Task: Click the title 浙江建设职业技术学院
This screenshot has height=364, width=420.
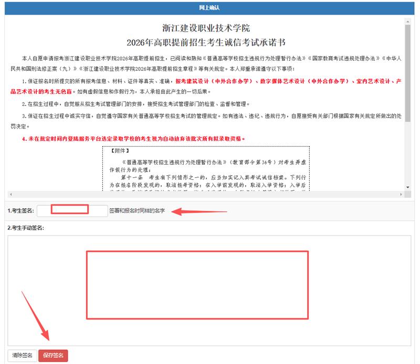Action: click(206, 28)
